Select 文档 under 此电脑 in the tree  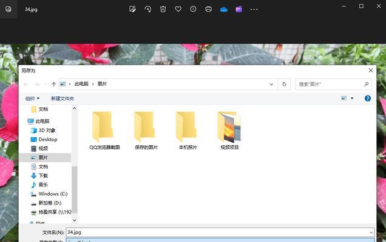tap(39, 166)
